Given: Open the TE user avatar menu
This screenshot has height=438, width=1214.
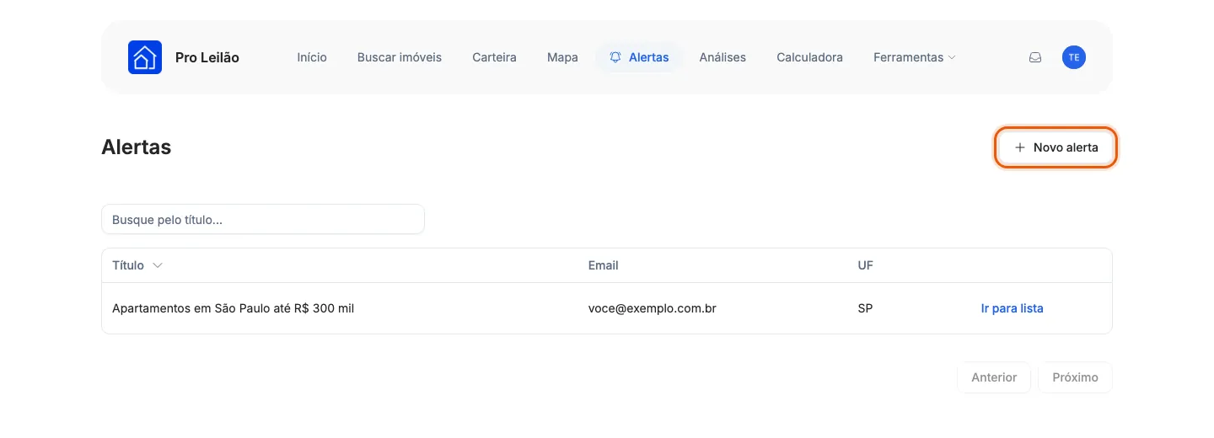Looking at the screenshot, I should 1074,57.
